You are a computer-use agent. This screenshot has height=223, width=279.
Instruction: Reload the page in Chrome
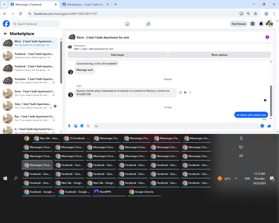(21, 13)
